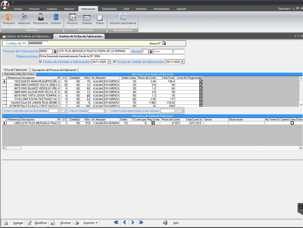Click the Proceso de Fabricación lookup icon
This screenshot has width=303, height=228.
(54, 51)
